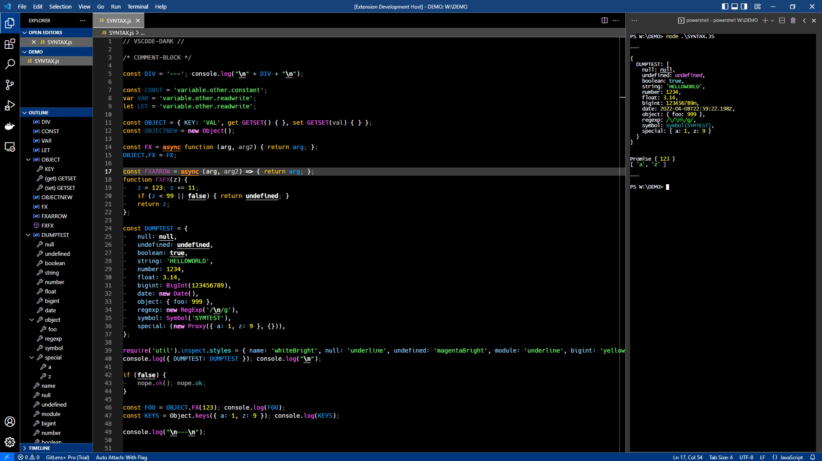Change LF end of line sequence

762,457
